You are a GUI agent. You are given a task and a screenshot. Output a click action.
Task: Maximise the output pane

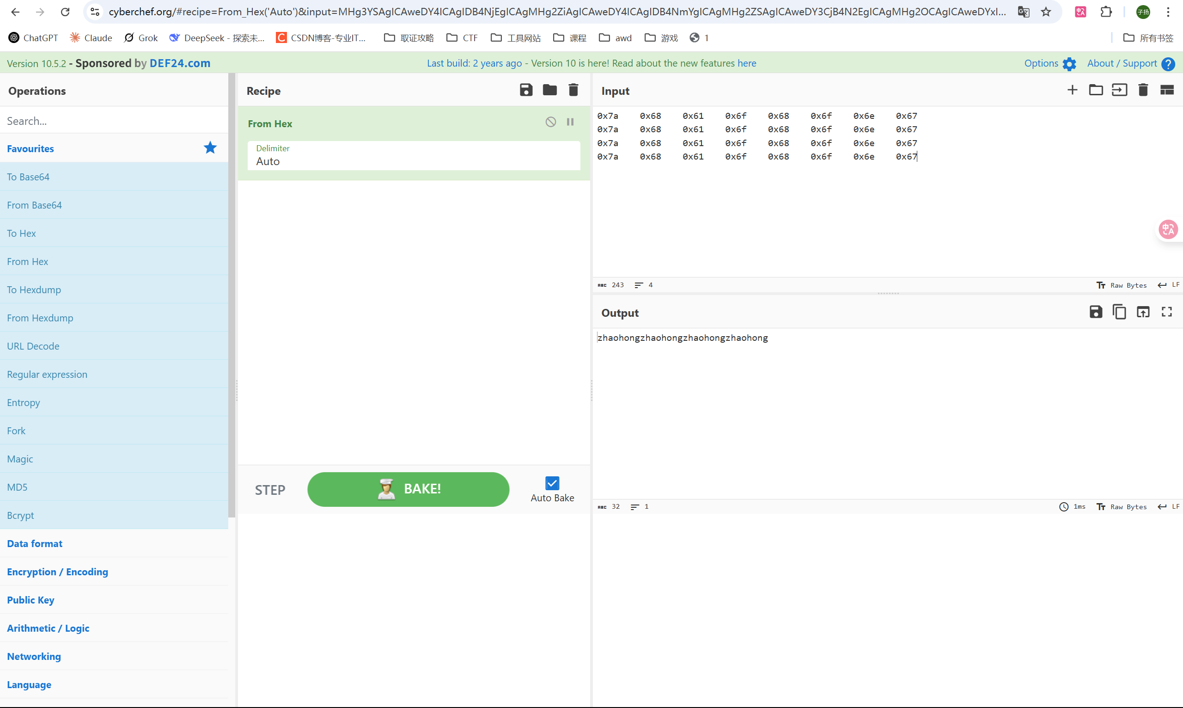click(1167, 312)
